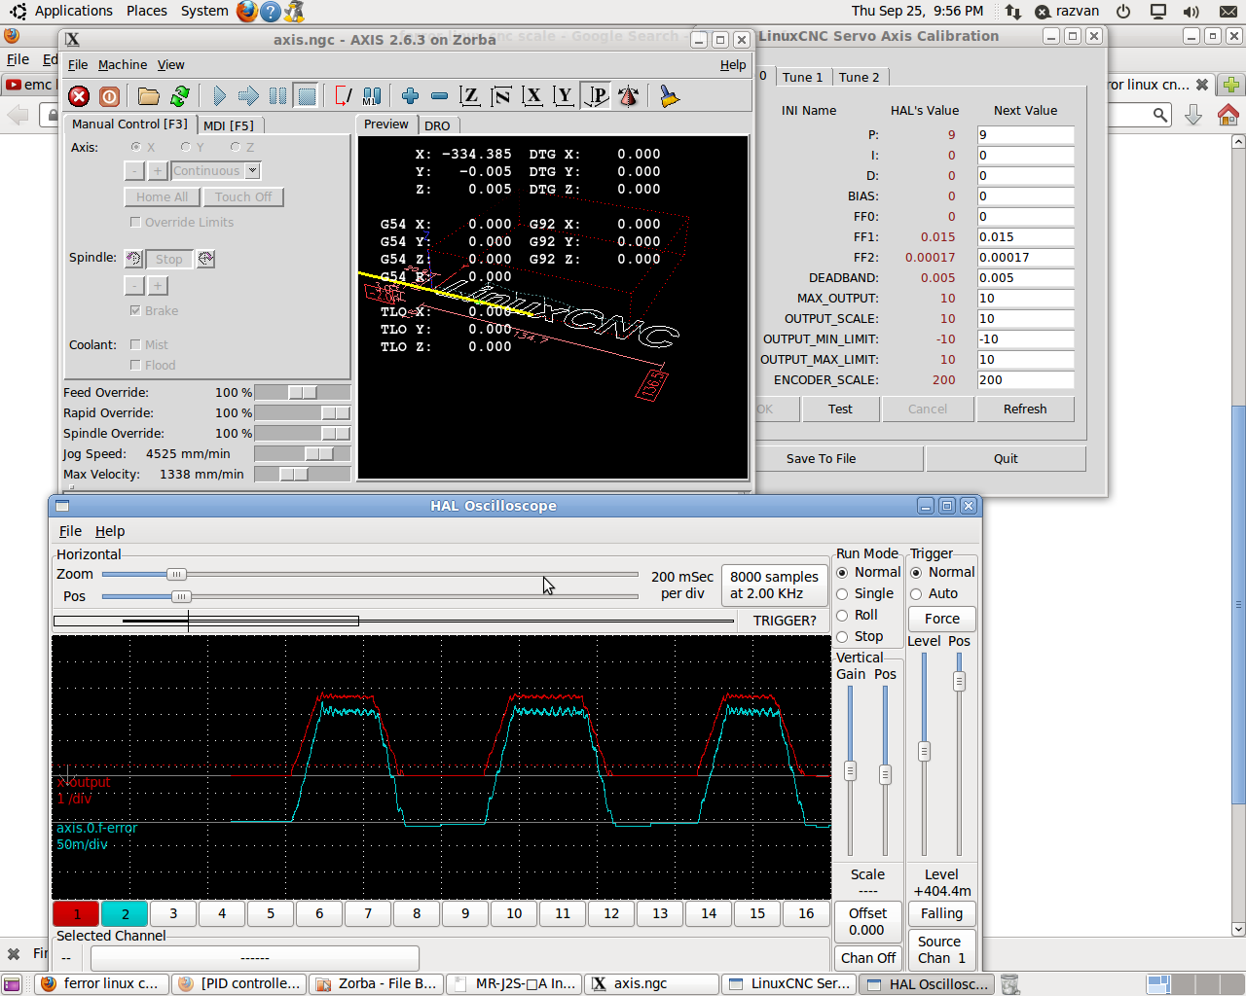Click Refresh in calibration window
This screenshot has width=1246, height=996.
pos(1025,409)
